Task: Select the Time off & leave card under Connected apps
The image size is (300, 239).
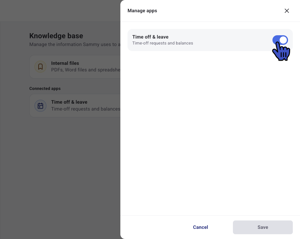Action: (75, 105)
